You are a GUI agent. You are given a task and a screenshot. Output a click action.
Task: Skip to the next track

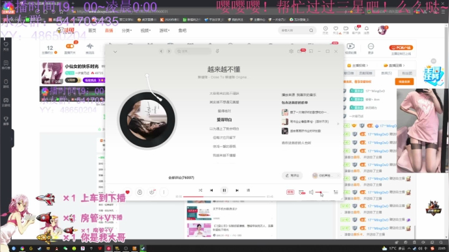click(x=237, y=190)
